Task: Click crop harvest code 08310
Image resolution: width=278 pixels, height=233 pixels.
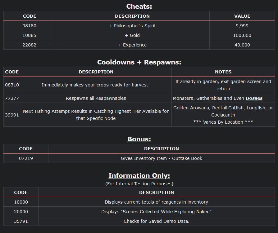Action: pyautogui.click(x=12, y=85)
